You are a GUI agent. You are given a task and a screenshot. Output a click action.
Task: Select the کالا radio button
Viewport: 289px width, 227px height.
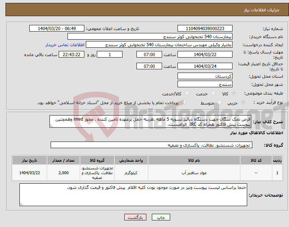[x=234, y=93]
